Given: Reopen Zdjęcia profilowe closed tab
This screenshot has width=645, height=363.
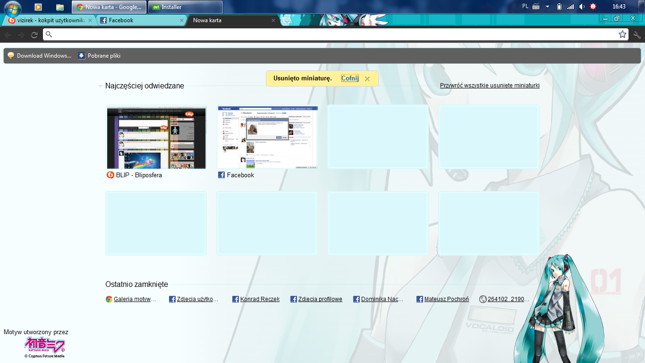Looking at the screenshot, I should pos(316,299).
